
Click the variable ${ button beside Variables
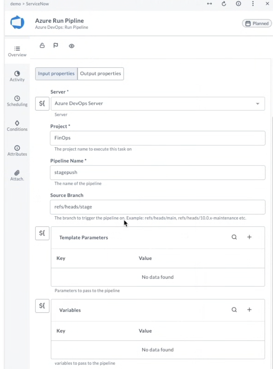point(42,306)
